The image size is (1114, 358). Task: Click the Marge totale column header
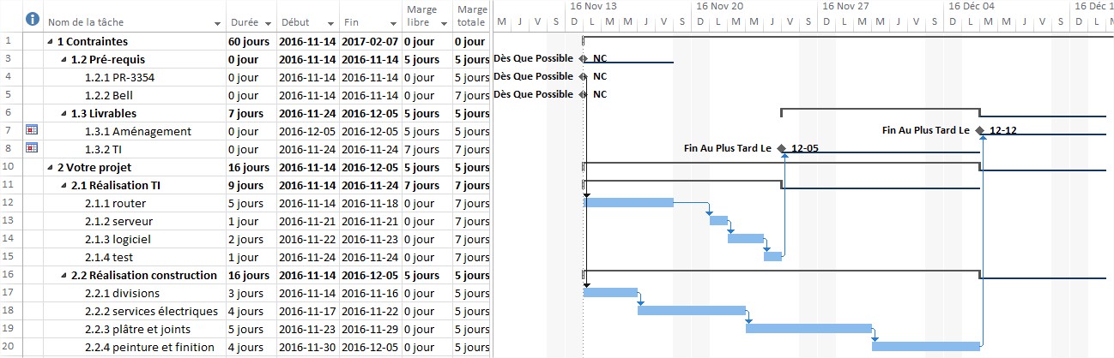pyautogui.click(x=471, y=16)
